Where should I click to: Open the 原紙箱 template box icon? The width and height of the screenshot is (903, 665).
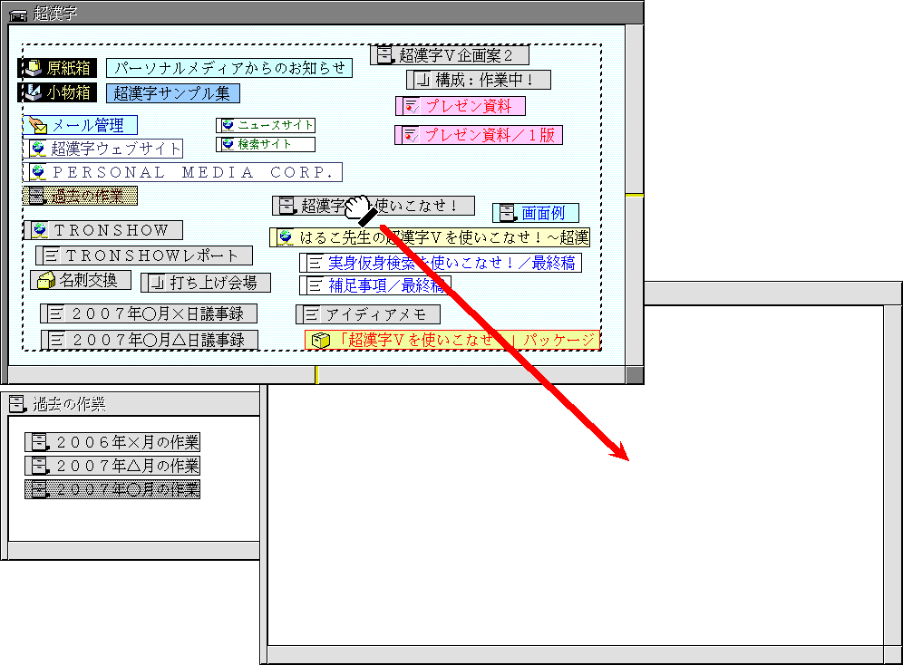tap(34, 68)
